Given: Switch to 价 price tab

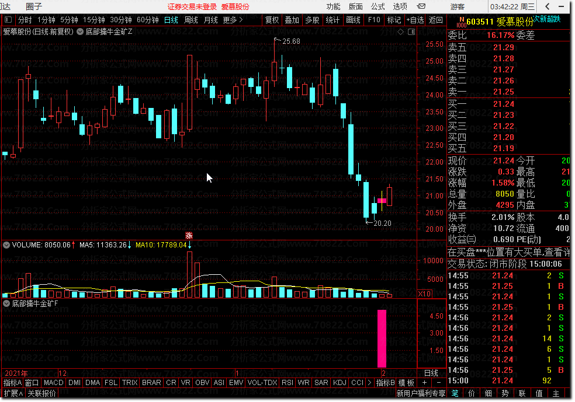Looking at the screenshot, I should (x=471, y=393).
